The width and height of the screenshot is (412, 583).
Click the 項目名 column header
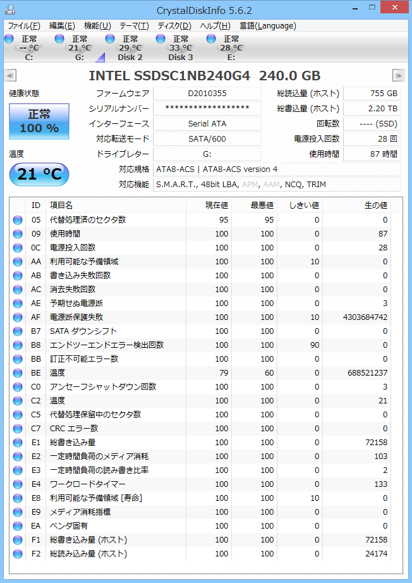[x=116, y=206]
